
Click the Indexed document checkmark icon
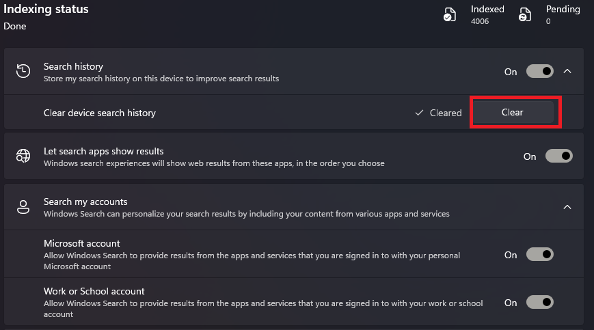pos(450,15)
